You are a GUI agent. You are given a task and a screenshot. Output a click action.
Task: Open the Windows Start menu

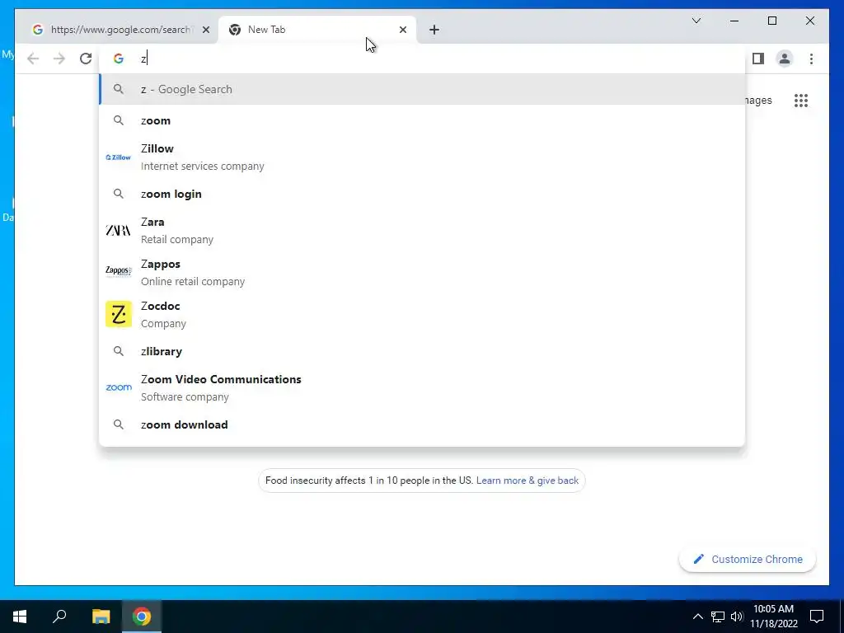pos(20,616)
